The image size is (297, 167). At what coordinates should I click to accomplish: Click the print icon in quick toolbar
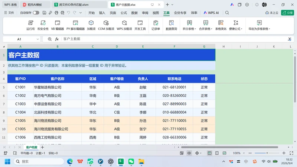(x=56, y=13)
